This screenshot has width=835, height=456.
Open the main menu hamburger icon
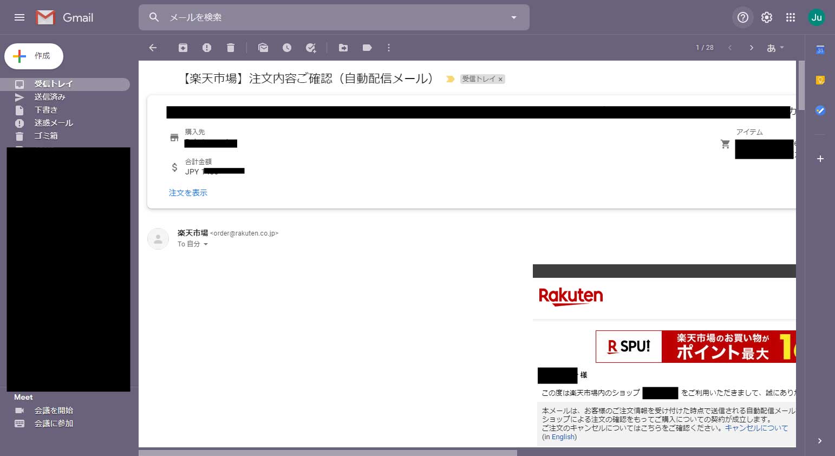click(19, 17)
